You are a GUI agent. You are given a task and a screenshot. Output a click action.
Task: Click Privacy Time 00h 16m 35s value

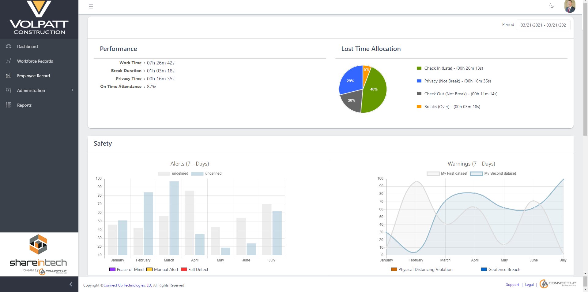coord(161,79)
